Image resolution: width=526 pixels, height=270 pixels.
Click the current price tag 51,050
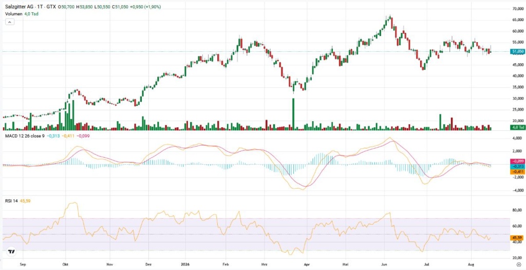coord(517,51)
